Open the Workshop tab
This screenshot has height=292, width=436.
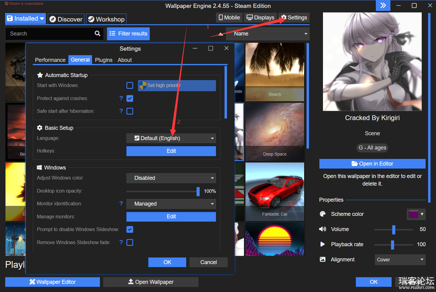tap(106, 19)
